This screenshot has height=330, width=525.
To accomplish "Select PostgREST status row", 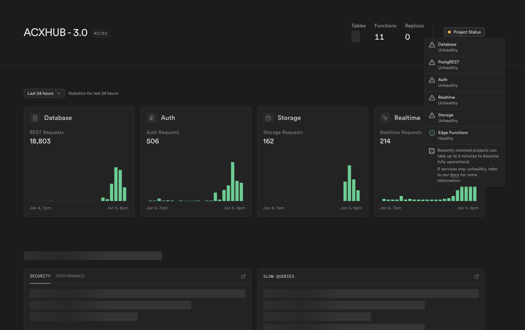I will pos(464,65).
